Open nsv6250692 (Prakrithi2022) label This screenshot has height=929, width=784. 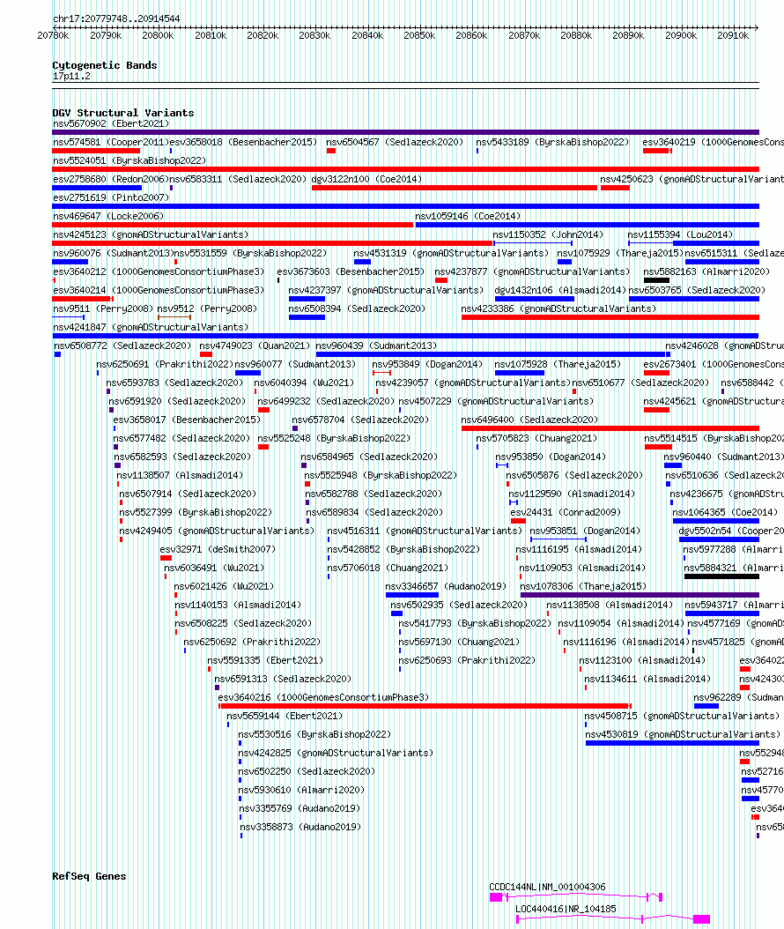click(252, 642)
